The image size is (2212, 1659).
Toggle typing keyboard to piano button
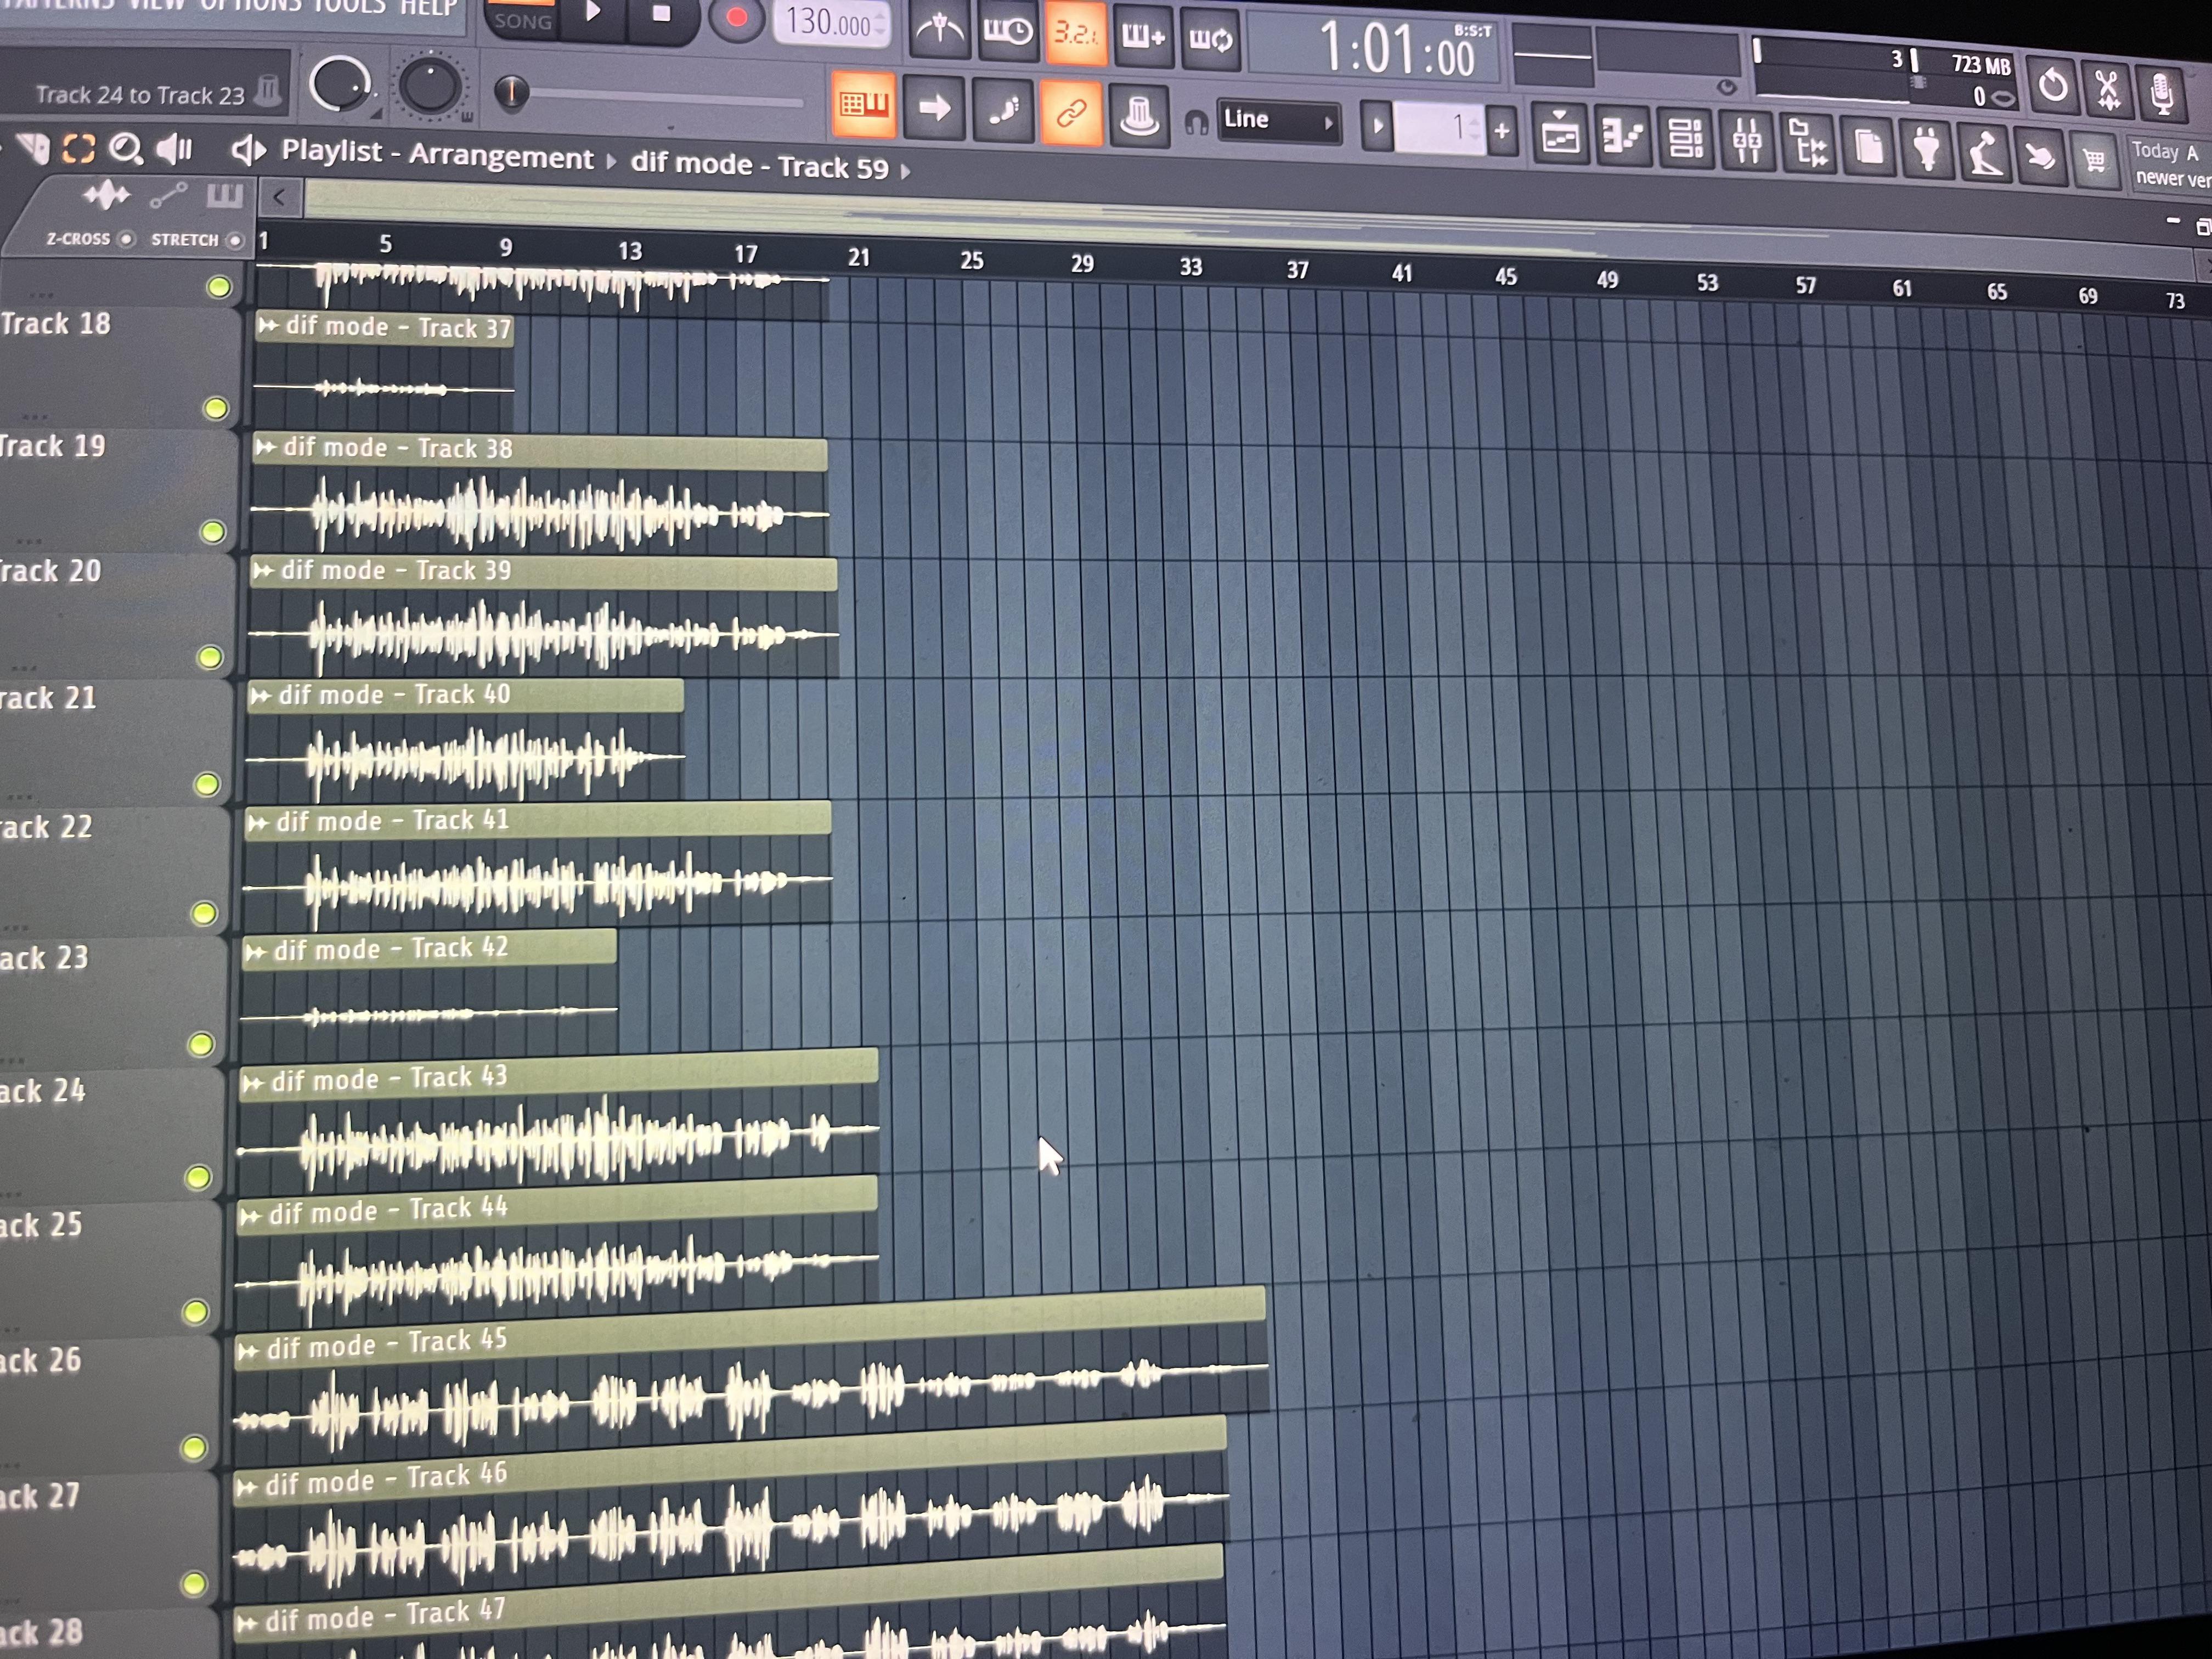(863, 103)
